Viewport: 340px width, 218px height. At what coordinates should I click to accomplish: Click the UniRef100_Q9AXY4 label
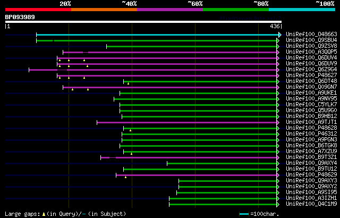[x=311, y=163]
